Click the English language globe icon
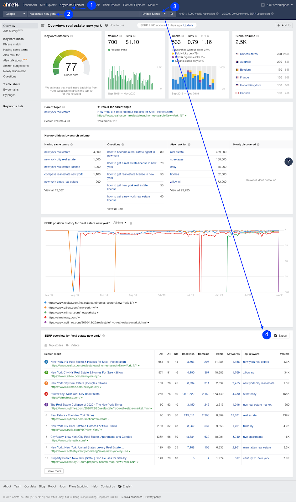This screenshot has height=502, width=296. pyautogui.click(x=120, y=486)
